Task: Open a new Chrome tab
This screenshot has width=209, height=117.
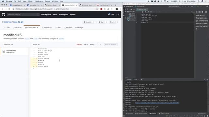Action: pos(116,5)
